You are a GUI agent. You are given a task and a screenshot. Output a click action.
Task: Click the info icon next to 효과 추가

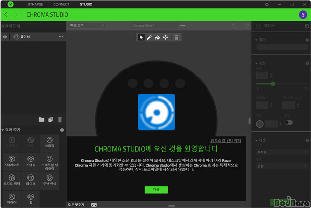[x=62, y=130]
